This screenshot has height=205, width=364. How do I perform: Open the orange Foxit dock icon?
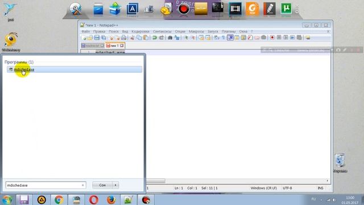click(253, 9)
